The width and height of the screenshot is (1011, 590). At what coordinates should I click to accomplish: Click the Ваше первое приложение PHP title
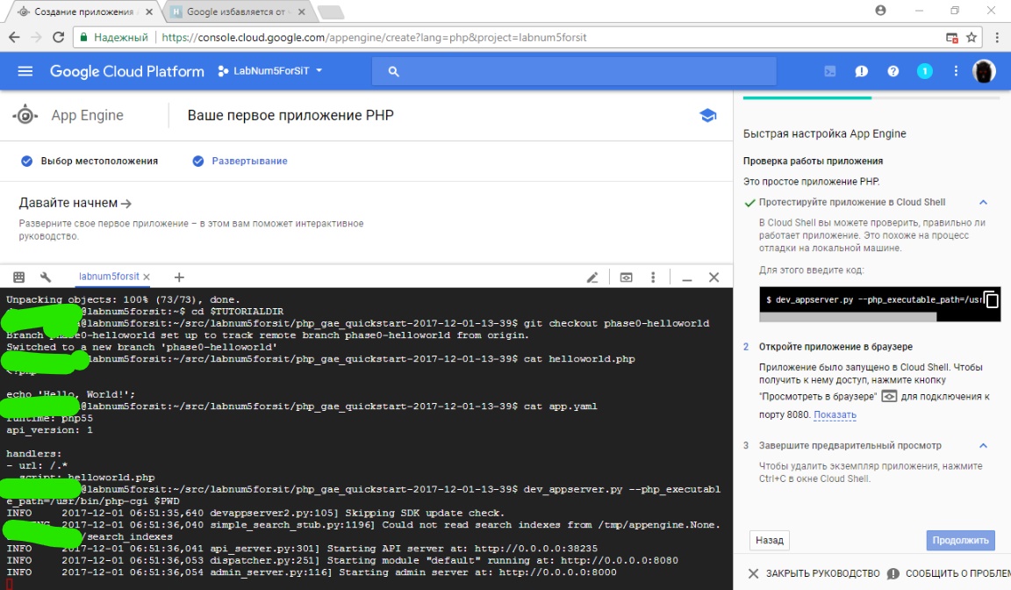290,115
